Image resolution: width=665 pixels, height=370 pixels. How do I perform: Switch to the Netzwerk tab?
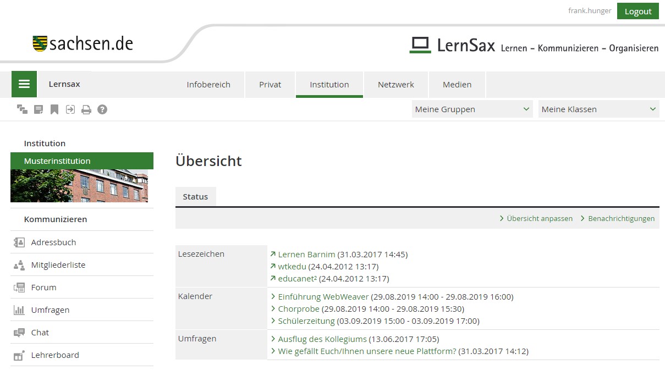[x=395, y=85]
